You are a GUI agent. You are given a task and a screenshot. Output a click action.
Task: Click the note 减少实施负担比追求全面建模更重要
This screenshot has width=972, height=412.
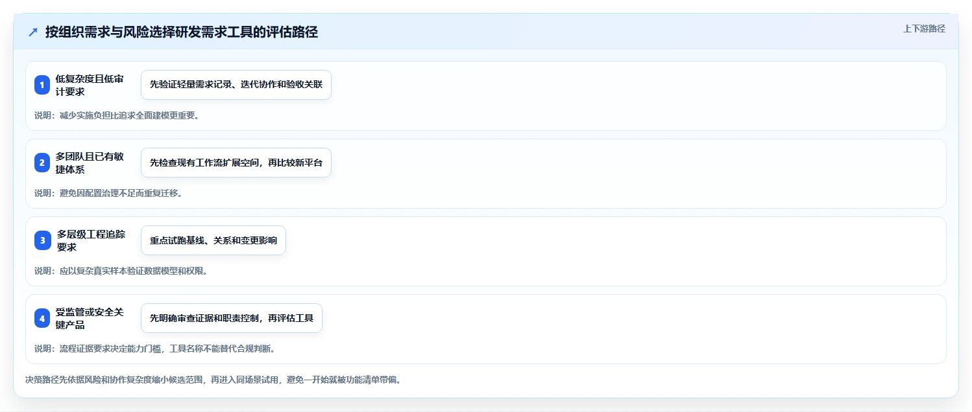coord(117,115)
